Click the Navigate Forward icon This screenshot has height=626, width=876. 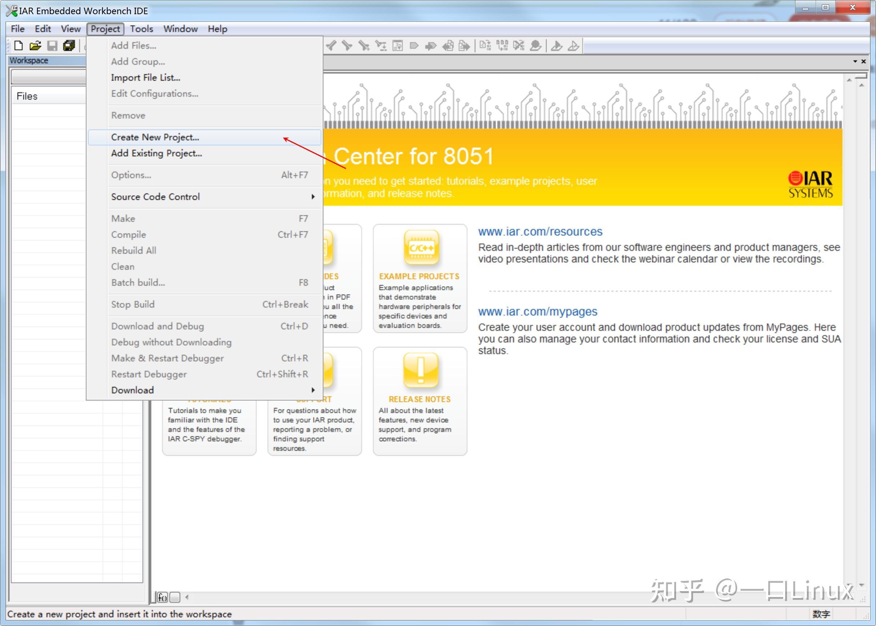(x=465, y=46)
